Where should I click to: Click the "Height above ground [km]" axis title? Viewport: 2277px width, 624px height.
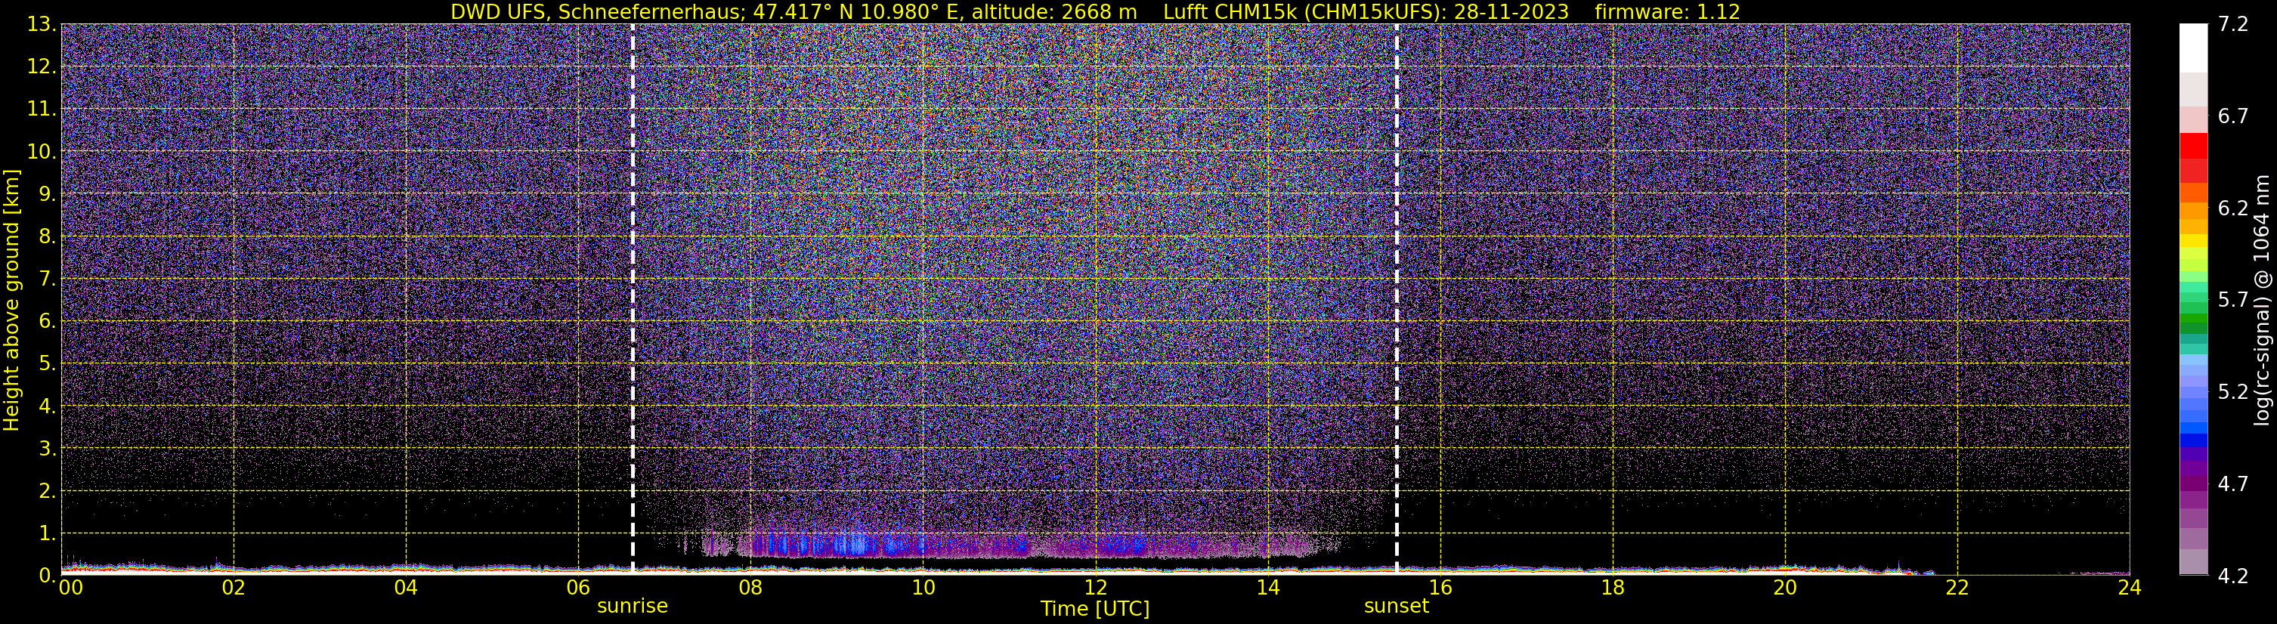(11, 300)
